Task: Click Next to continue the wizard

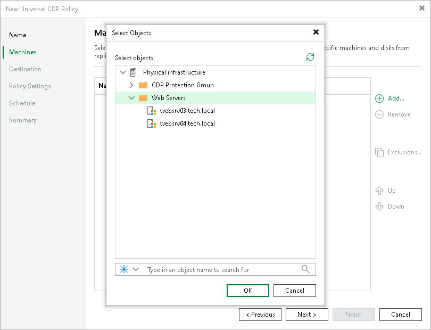Action: pos(307,315)
